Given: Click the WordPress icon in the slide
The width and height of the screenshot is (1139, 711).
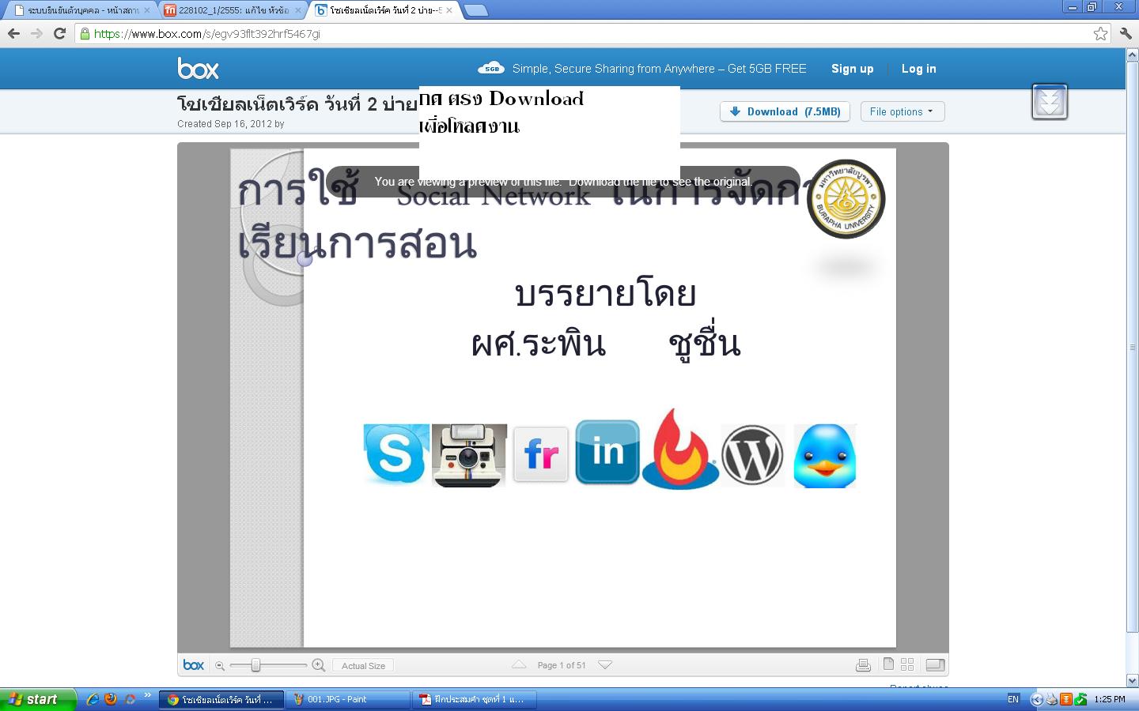Looking at the screenshot, I should [x=752, y=455].
